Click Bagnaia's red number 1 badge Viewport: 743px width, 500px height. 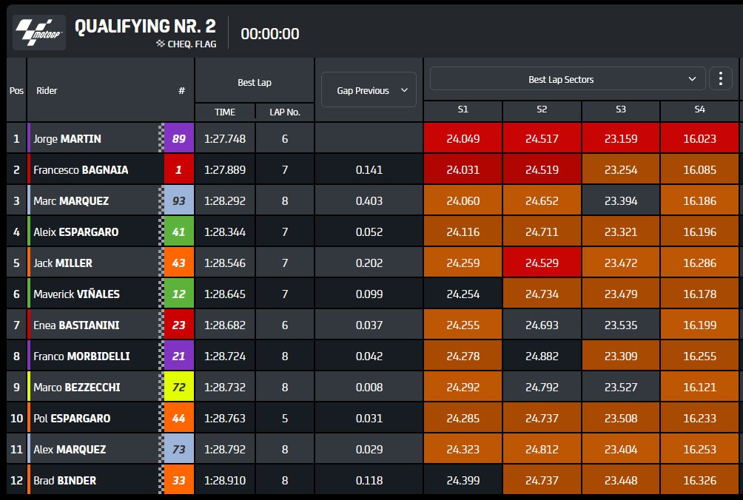(x=178, y=169)
